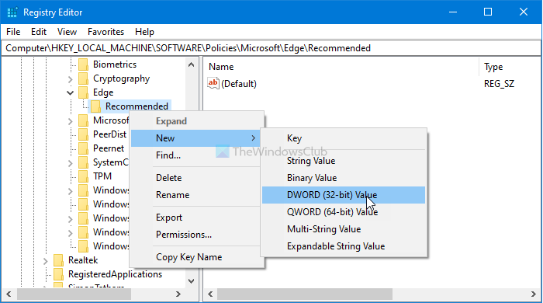This screenshot has height=303, width=543.
Task: Click the Registry Editor app icon in title bar
Action: [x=12, y=12]
